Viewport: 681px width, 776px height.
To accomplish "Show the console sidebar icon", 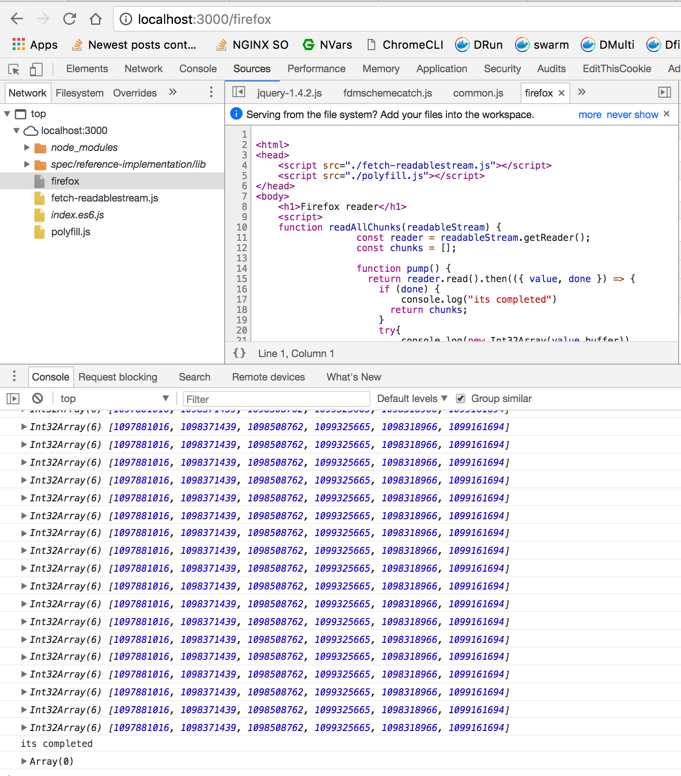I will 13,399.
